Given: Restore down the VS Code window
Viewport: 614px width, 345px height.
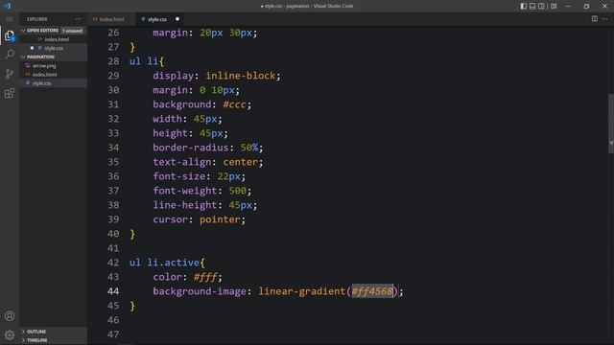Looking at the screenshot, I should coord(586,6).
